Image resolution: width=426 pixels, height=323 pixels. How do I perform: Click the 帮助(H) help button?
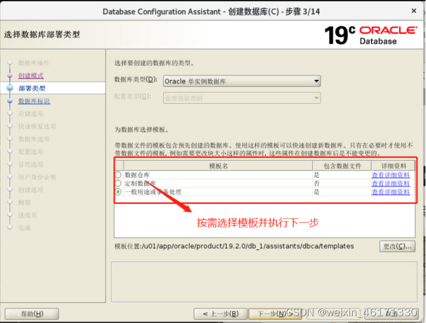click(x=32, y=314)
